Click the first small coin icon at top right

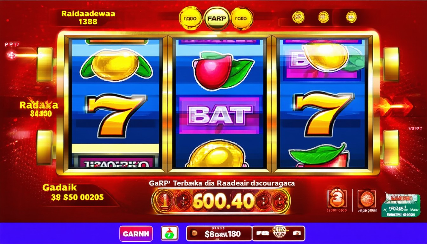click(298, 17)
